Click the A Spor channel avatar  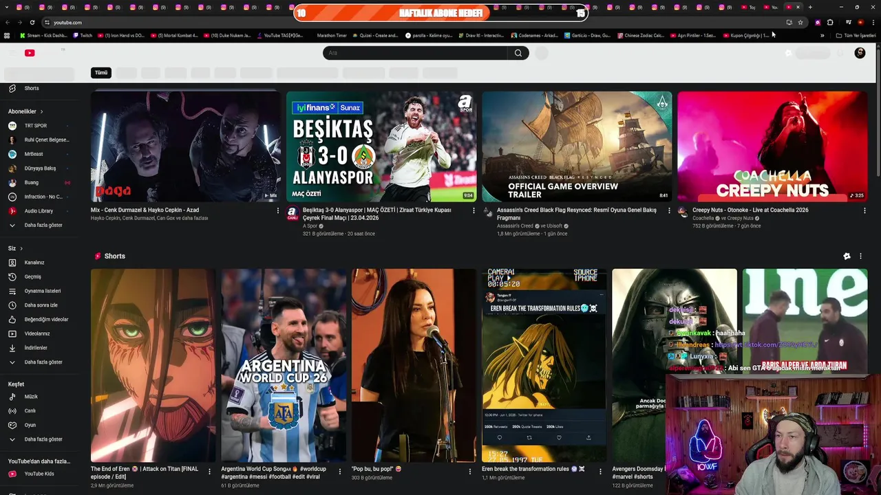[292, 212]
